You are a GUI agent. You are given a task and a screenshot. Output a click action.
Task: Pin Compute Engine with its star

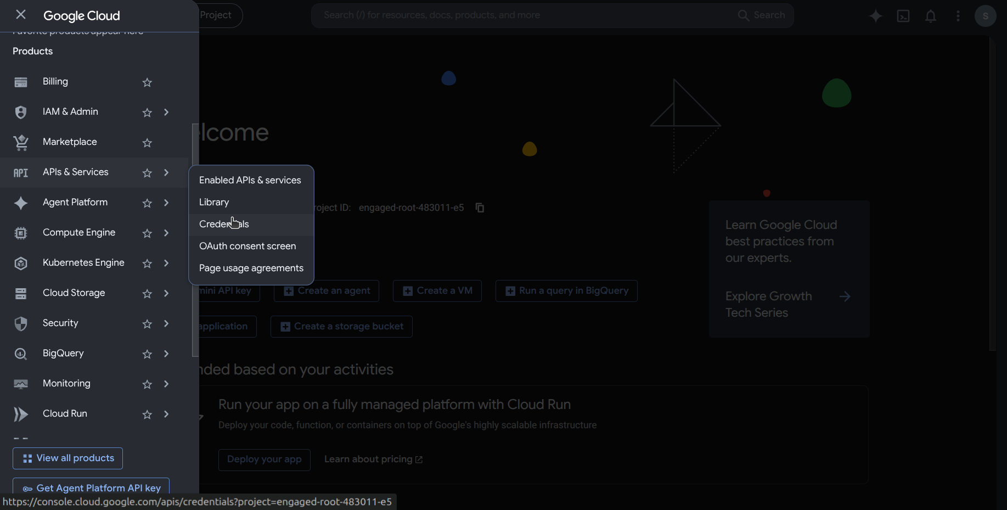click(147, 233)
